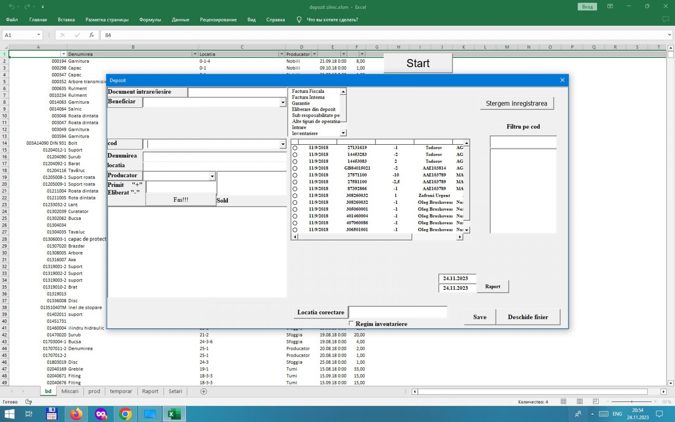Select radio button for row GB84015021
This screenshot has height=422, width=675.
(295, 168)
